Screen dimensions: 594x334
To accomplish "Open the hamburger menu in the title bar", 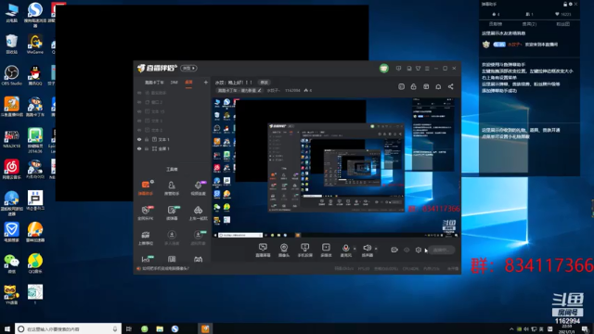I will [427, 69].
